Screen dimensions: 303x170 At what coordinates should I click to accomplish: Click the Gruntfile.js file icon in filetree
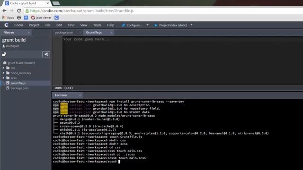pos(8,83)
